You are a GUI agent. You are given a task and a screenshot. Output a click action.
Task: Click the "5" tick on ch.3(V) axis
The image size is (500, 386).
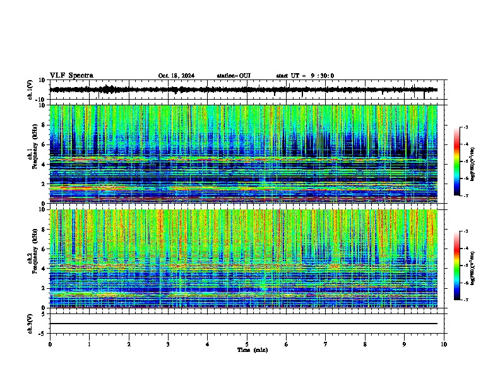[44, 313]
